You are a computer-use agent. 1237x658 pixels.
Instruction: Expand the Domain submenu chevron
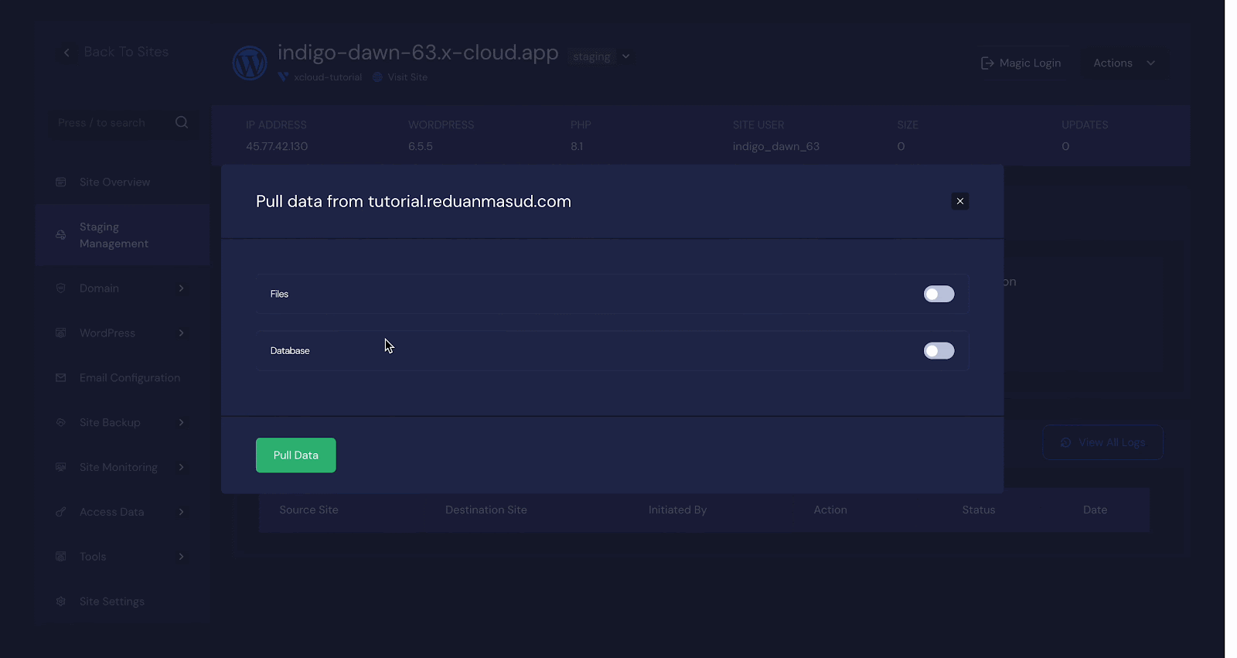click(182, 288)
